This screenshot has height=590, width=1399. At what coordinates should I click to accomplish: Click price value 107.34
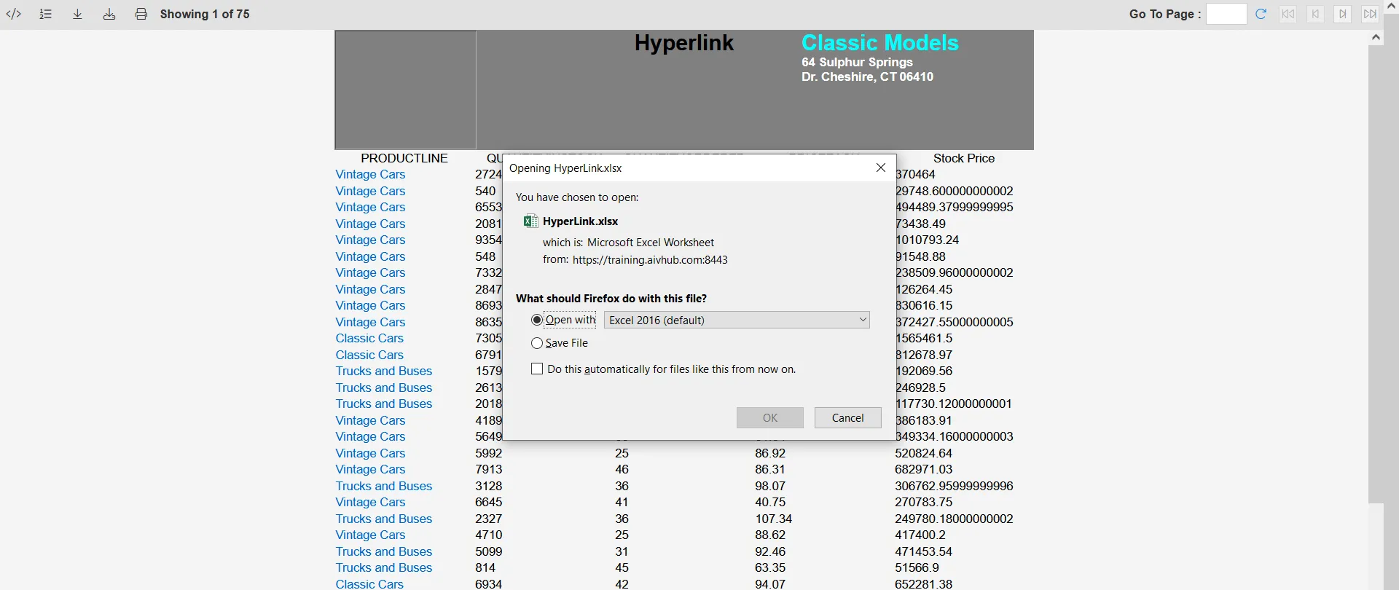pyautogui.click(x=774, y=519)
